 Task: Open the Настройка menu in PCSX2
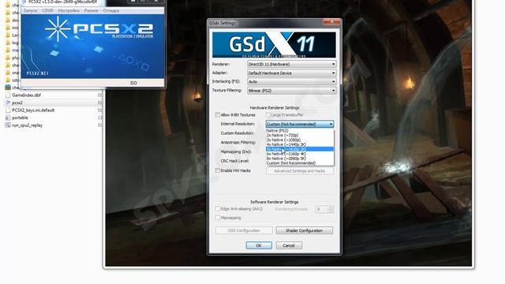coord(69,10)
